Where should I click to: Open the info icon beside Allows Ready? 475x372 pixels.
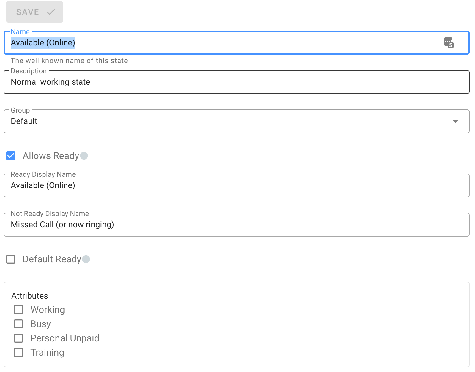84,156
